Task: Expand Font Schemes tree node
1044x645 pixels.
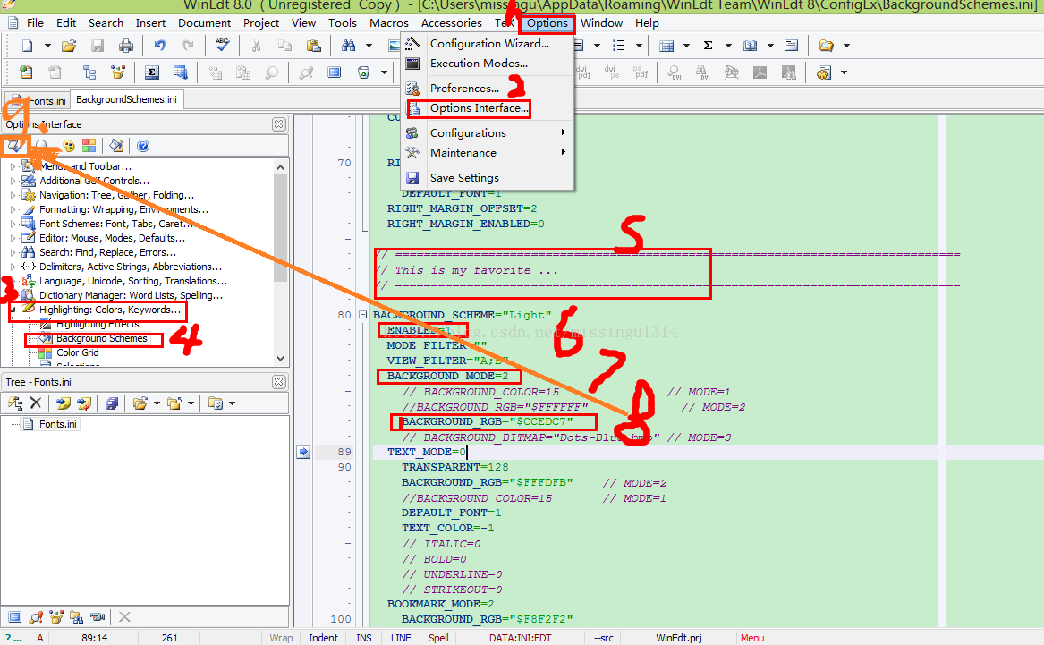Action: (x=13, y=224)
